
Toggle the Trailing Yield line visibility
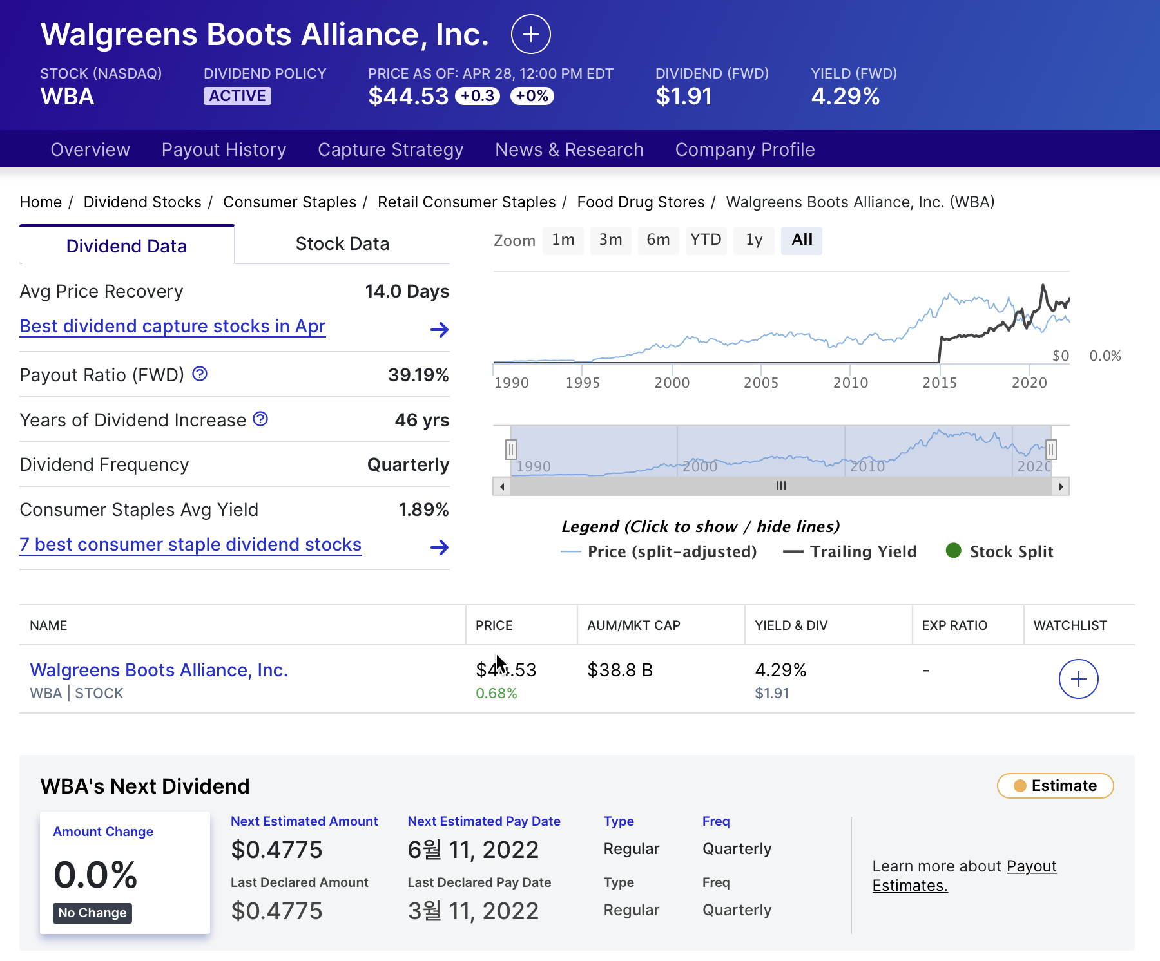click(x=864, y=551)
